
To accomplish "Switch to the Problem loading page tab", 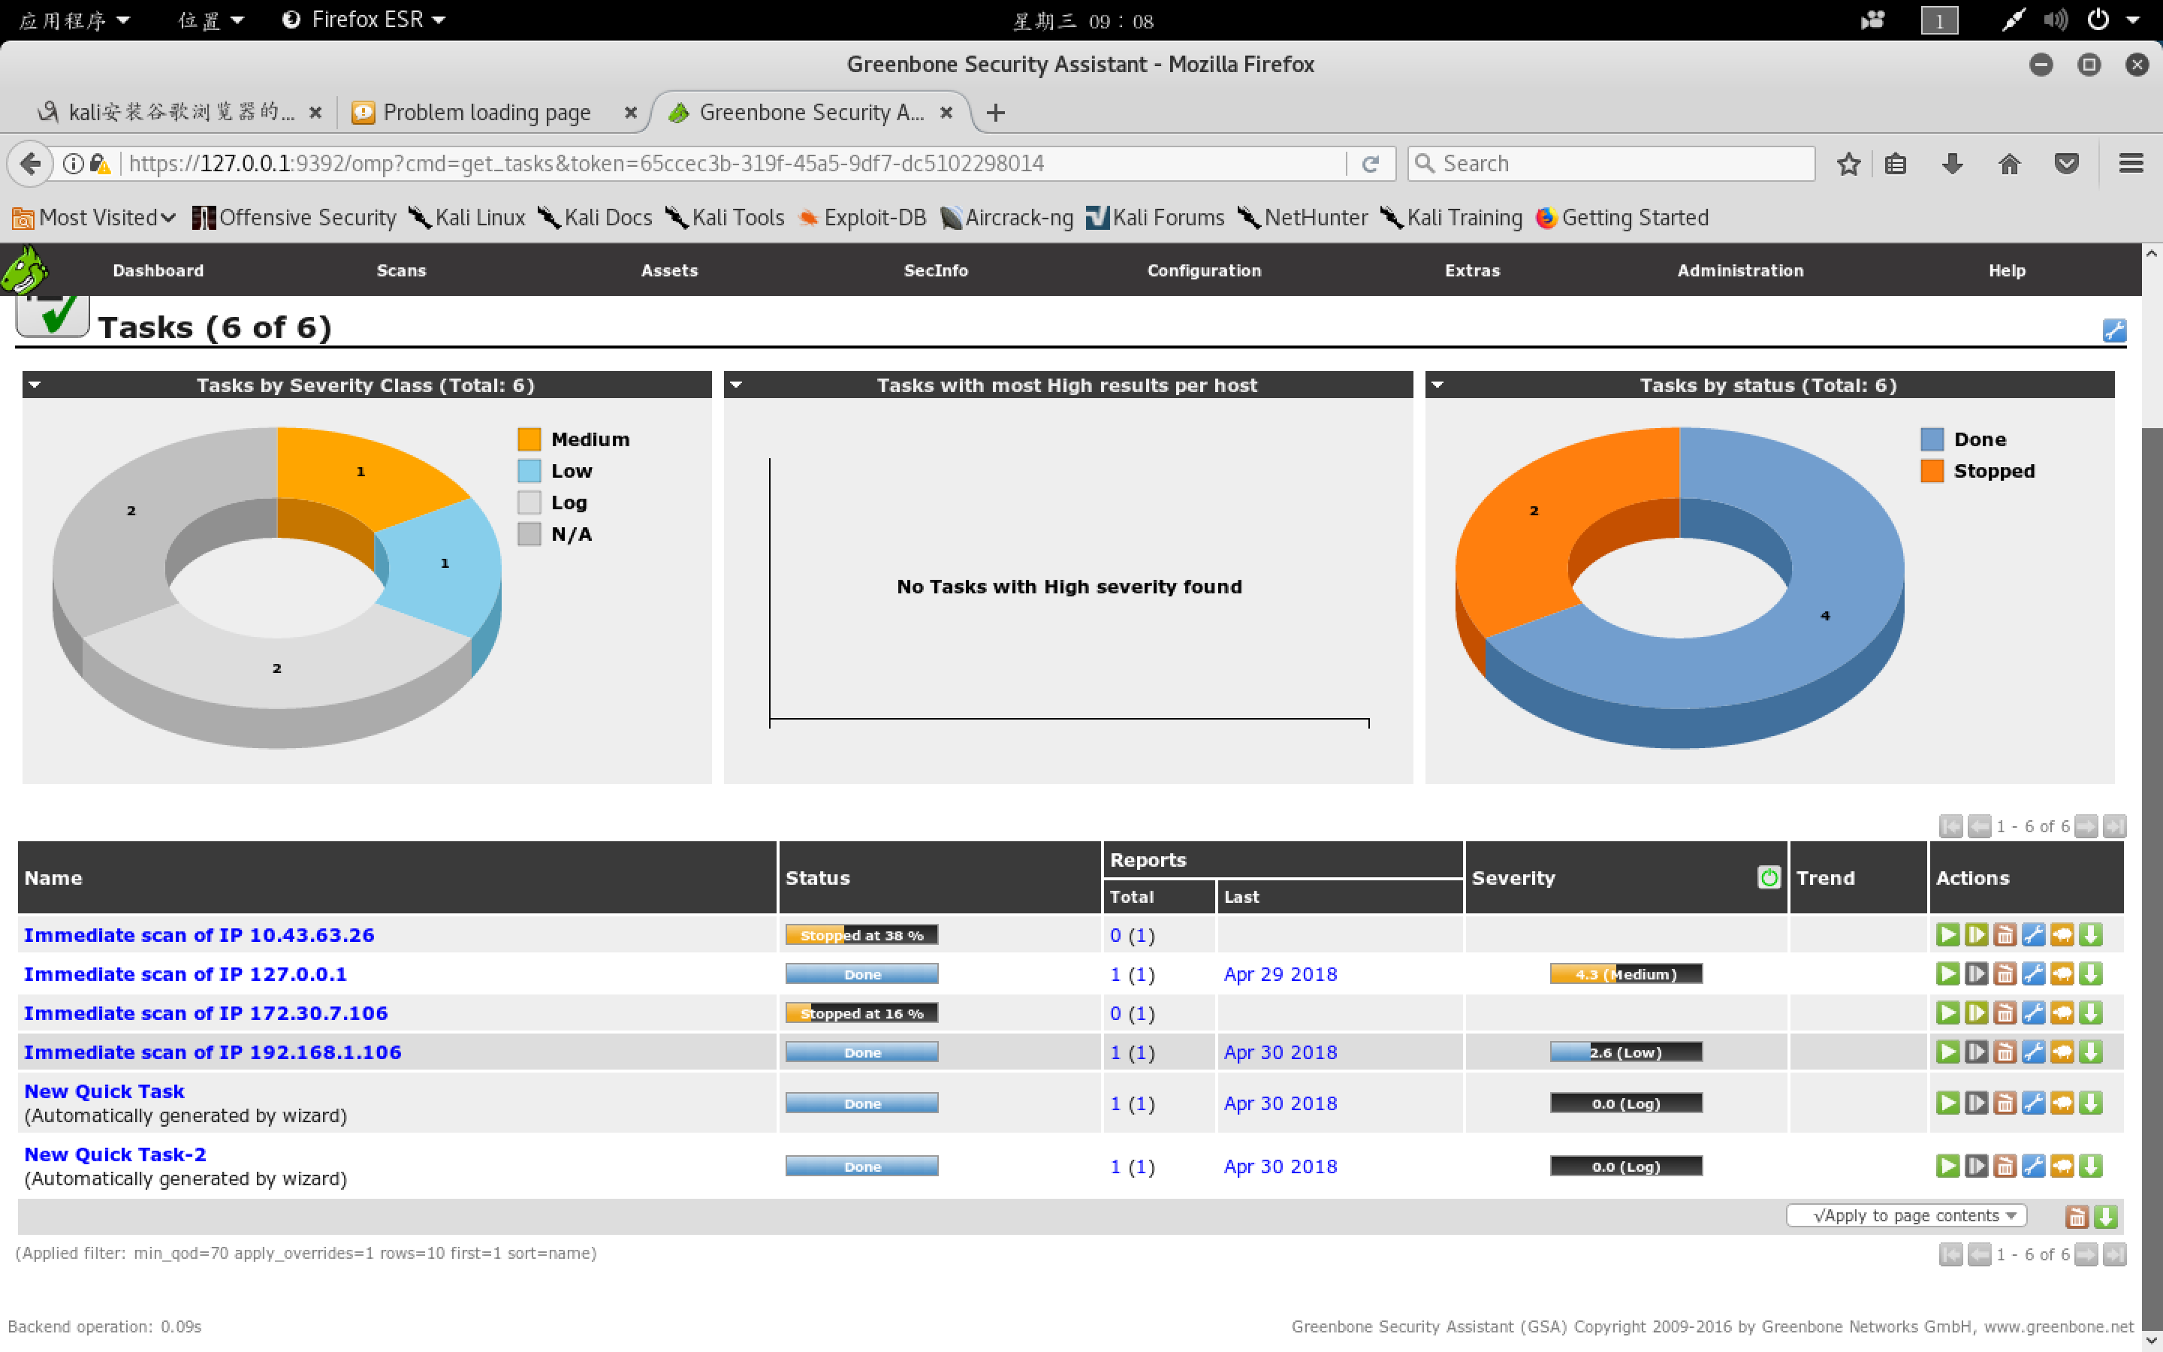I will [x=486, y=113].
